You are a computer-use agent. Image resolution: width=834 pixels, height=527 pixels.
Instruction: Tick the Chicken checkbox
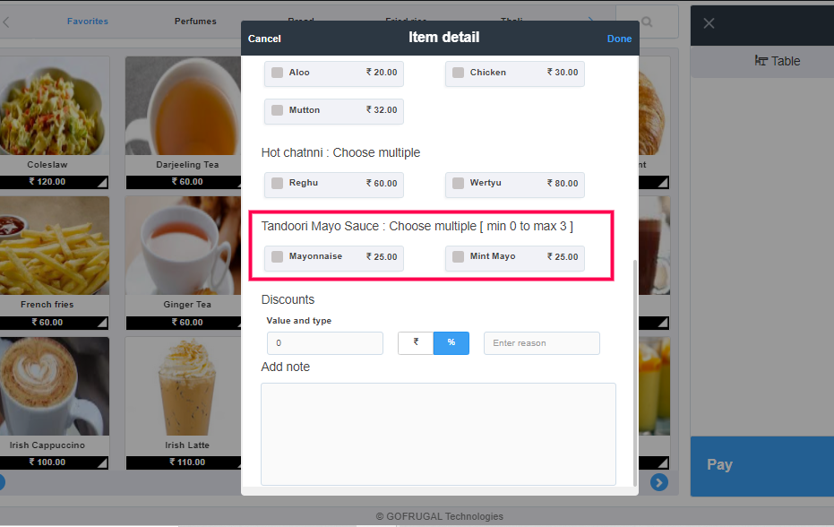458,73
